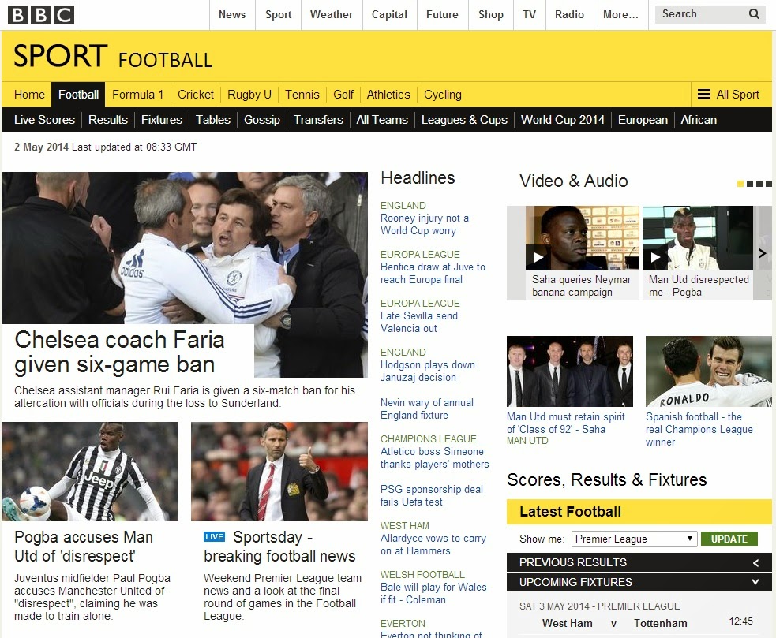Open Gossip in football submenu

coord(262,120)
